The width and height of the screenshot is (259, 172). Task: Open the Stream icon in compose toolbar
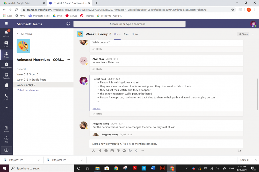(x=130, y=151)
